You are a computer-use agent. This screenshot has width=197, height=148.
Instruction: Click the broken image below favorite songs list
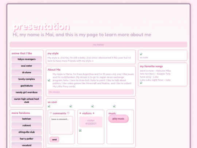point(141,83)
